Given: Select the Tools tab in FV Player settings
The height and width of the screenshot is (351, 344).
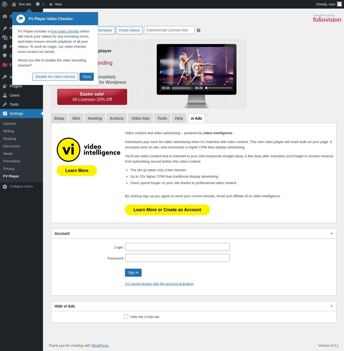Looking at the screenshot, I should coord(162,118).
